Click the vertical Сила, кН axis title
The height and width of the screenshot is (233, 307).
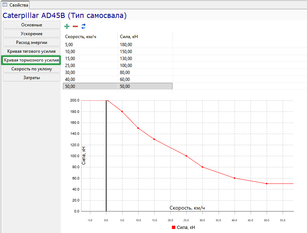pos(84,156)
